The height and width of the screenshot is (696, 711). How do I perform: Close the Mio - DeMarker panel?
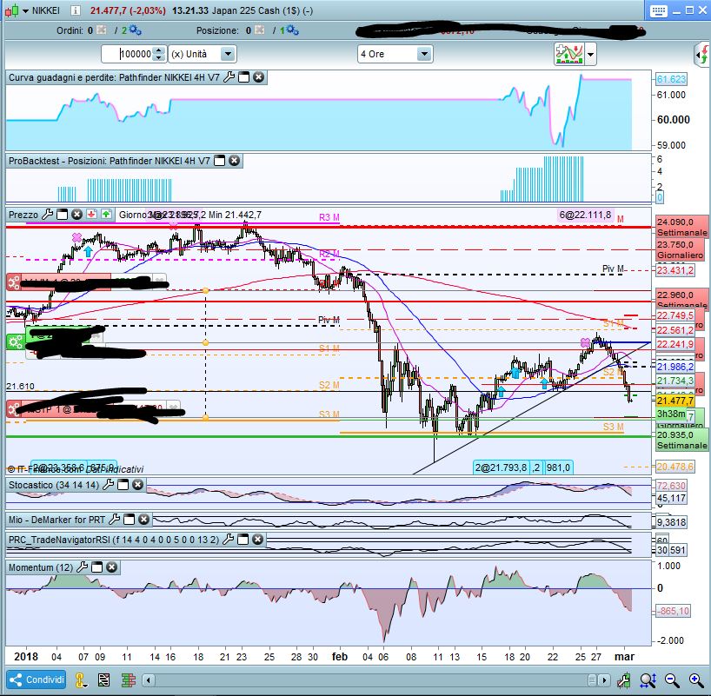click(143, 519)
